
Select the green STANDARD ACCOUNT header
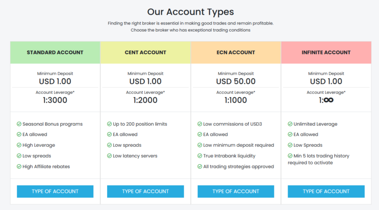(55, 52)
